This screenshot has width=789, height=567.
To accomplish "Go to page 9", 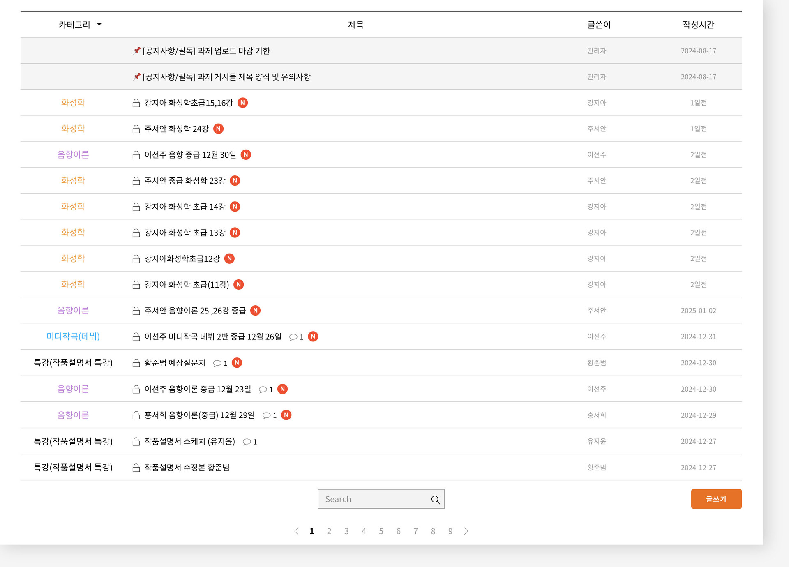I will [x=450, y=531].
